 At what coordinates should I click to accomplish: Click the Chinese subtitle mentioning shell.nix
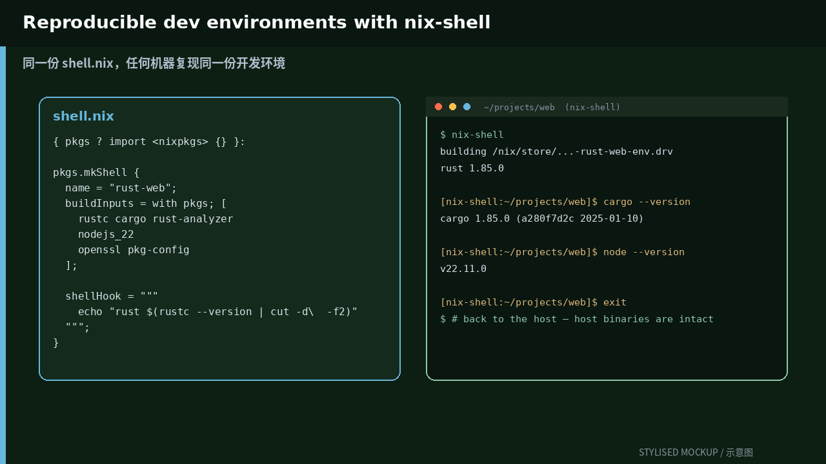coord(154,63)
